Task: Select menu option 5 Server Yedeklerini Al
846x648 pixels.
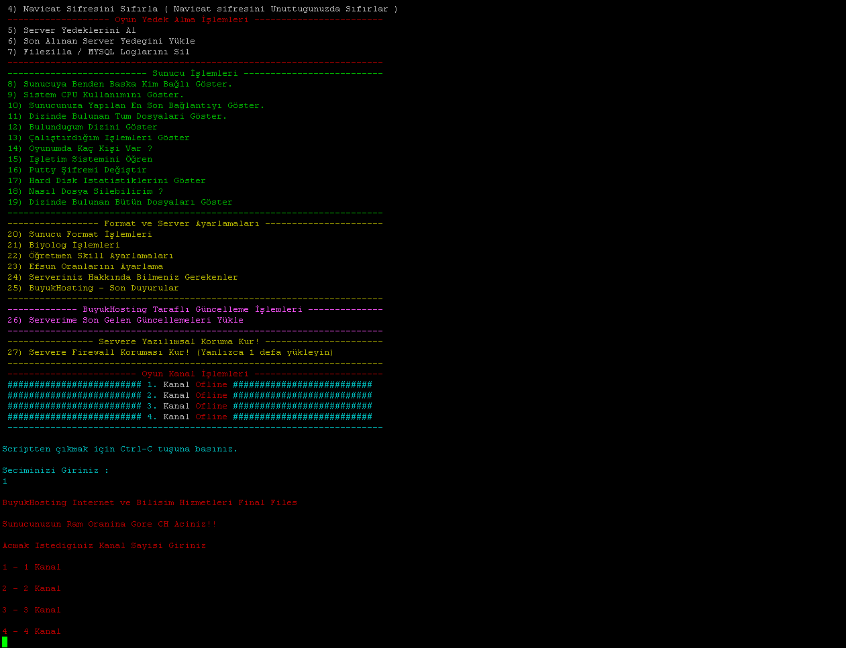Action: [72, 30]
